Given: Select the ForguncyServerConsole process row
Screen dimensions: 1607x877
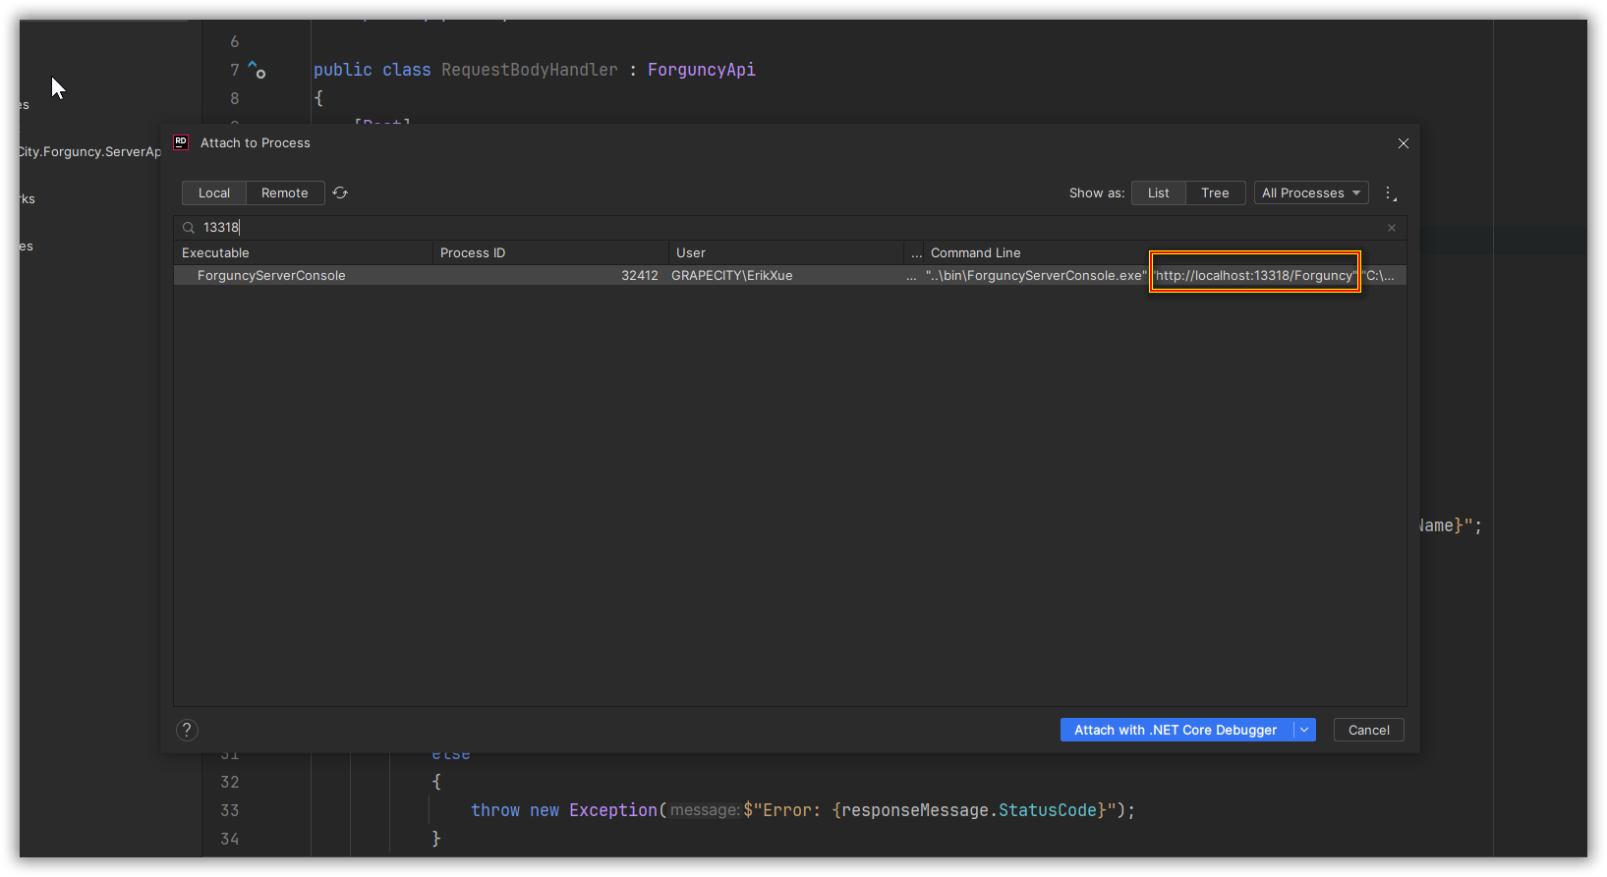Looking at the screenshot, I should pos(271,276).
